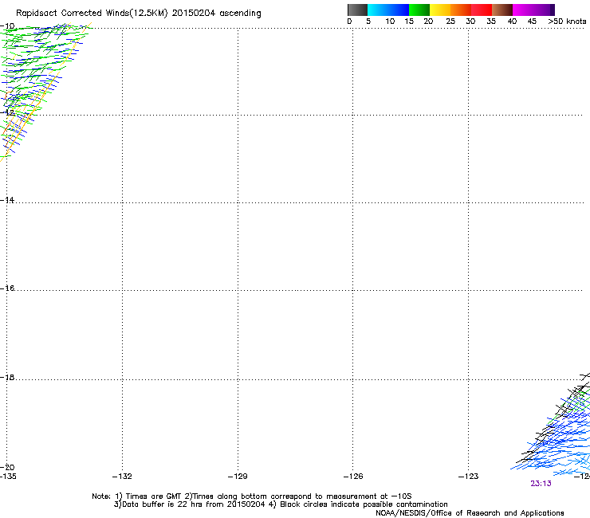
Task: Click the -123 longitude axis label
Action: coord(469,477)
